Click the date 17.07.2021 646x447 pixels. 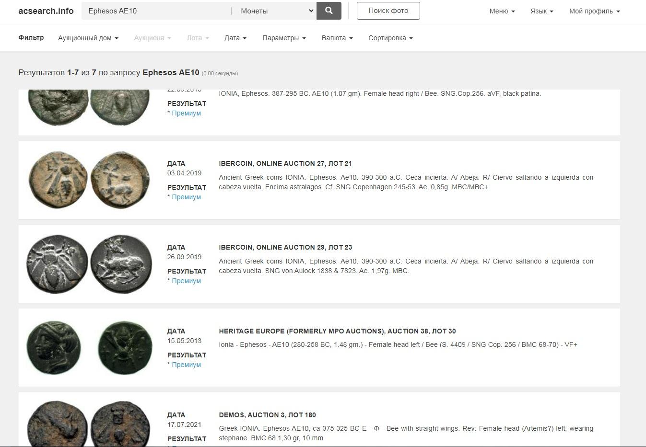[184, 424]
